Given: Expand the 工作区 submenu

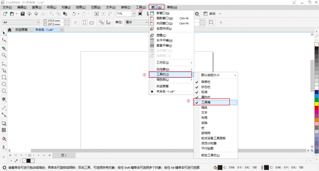Looking at the screenshot, I should pyautogui.click(x=171, y=63).
